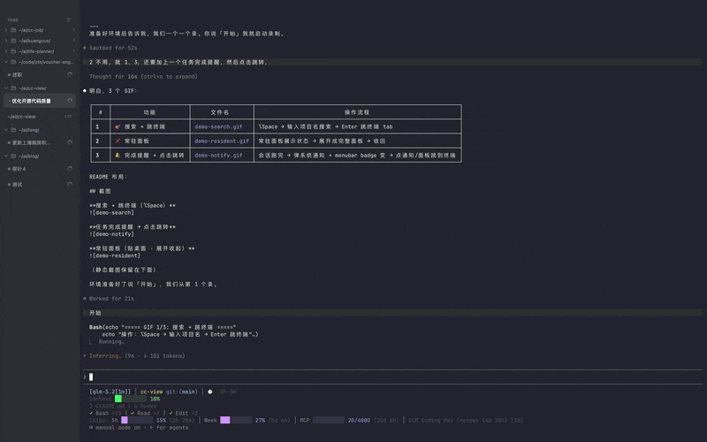
Task: Click the 文件名 table header
Action: coord(220,112)
